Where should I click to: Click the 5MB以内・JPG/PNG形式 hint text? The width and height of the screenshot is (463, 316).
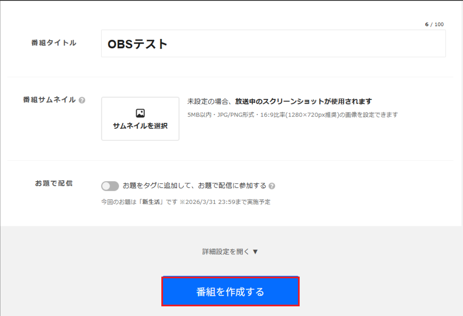click(x=220, y=115)
